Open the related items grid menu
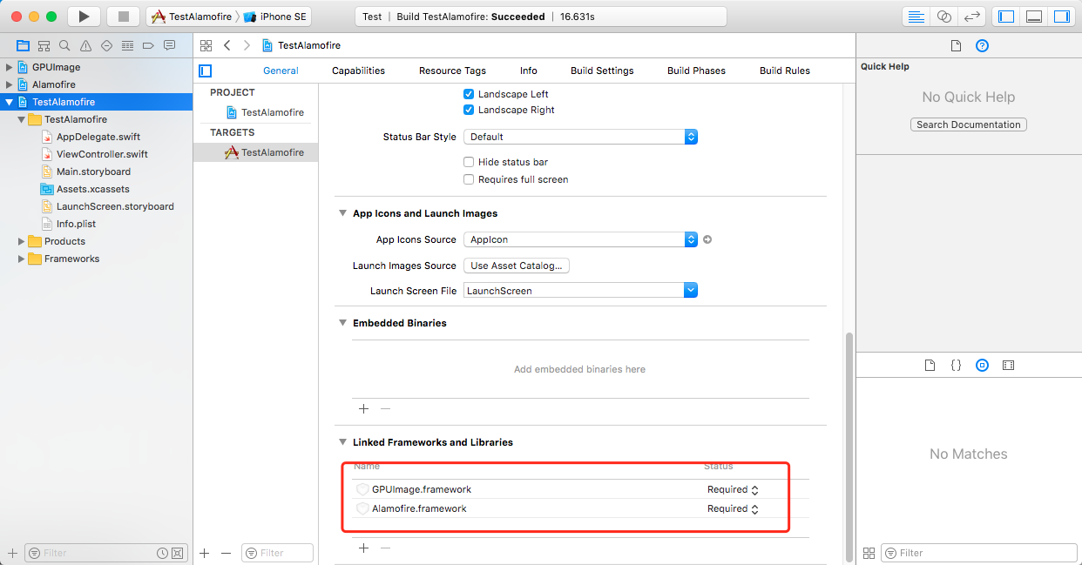The height and width of the screenshot is (565, 1082). [x=206, y=45]
